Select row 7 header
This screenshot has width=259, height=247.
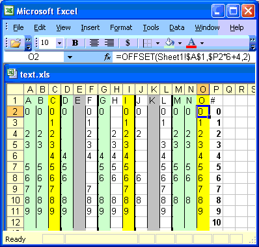click(15, 167)
